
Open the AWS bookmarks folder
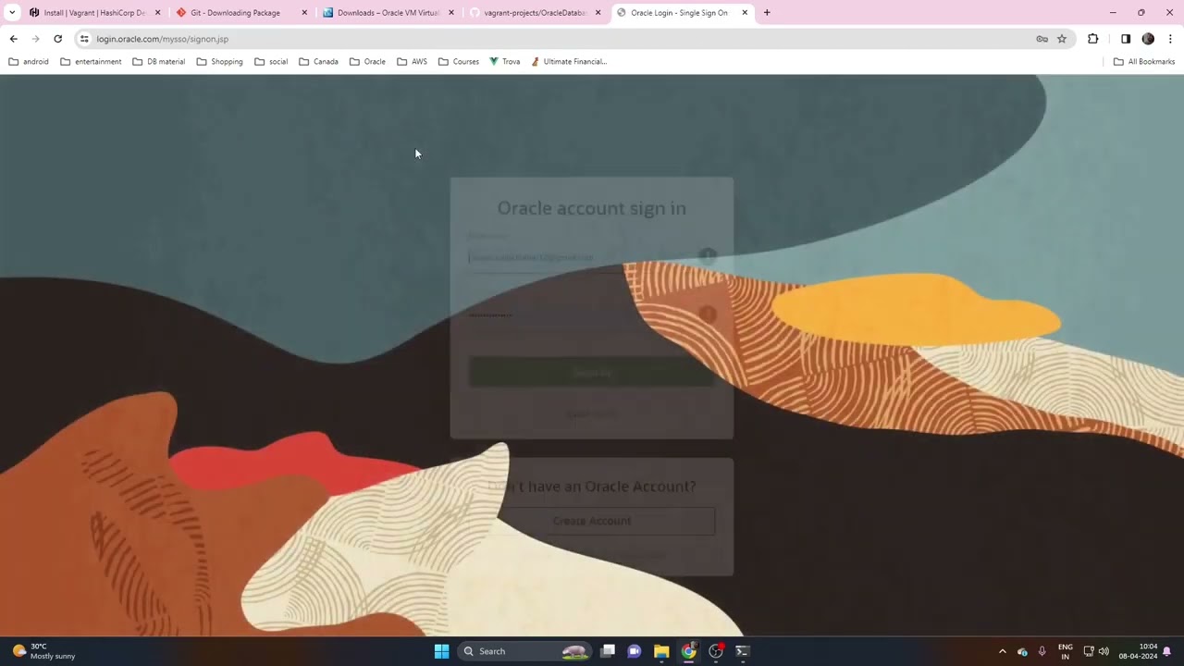click(413, 62)
